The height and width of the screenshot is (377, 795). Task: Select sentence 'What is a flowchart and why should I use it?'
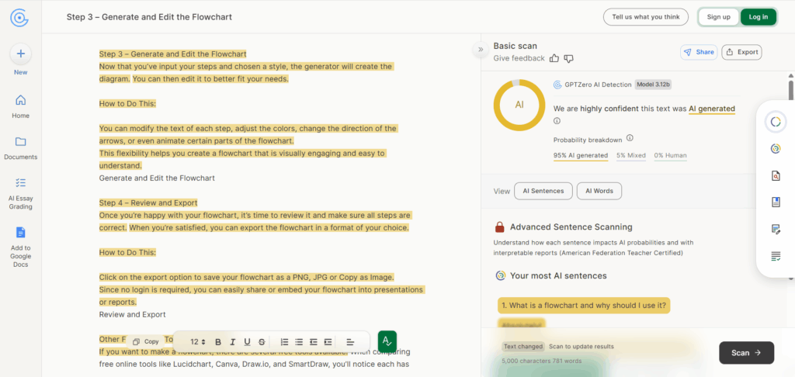point(584,306)
